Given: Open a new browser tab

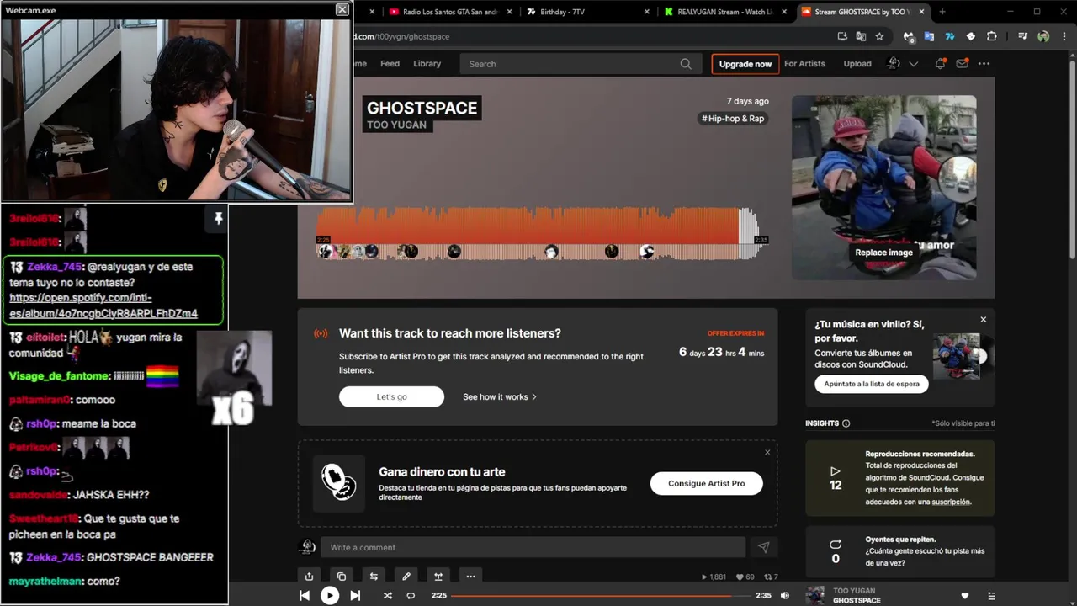Looking at the screenshot, I should click(x=942, y=12).
